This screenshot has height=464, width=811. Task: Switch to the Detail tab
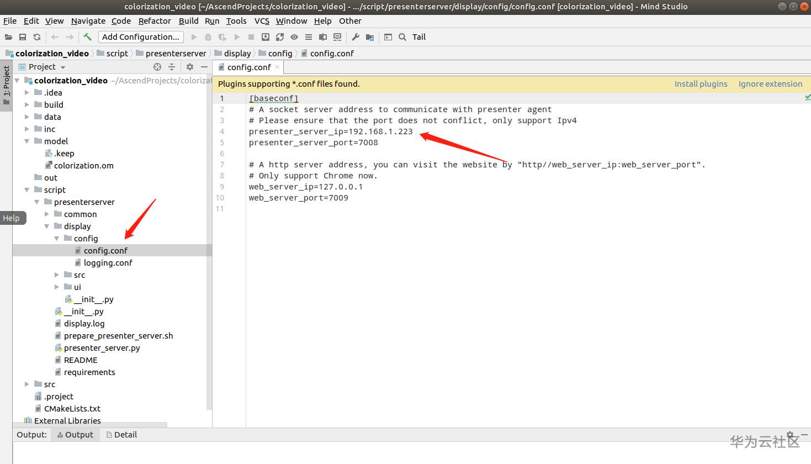pos(121,435)
